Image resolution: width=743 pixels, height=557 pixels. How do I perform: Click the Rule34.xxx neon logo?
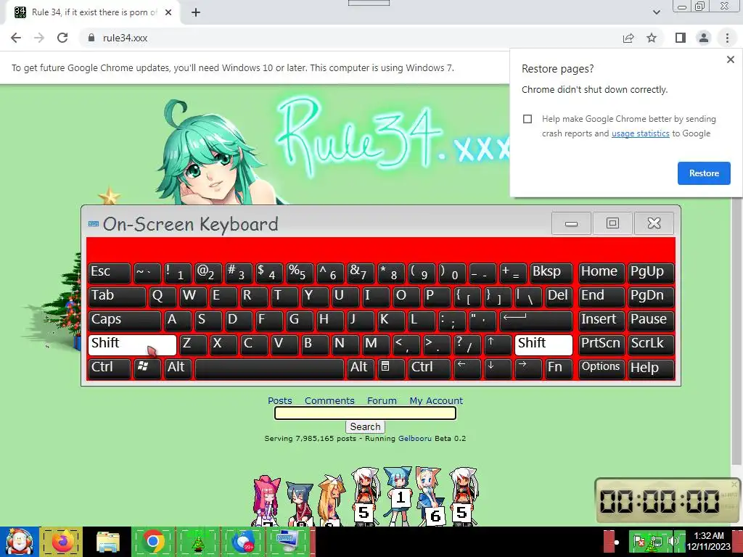(393, 137)
